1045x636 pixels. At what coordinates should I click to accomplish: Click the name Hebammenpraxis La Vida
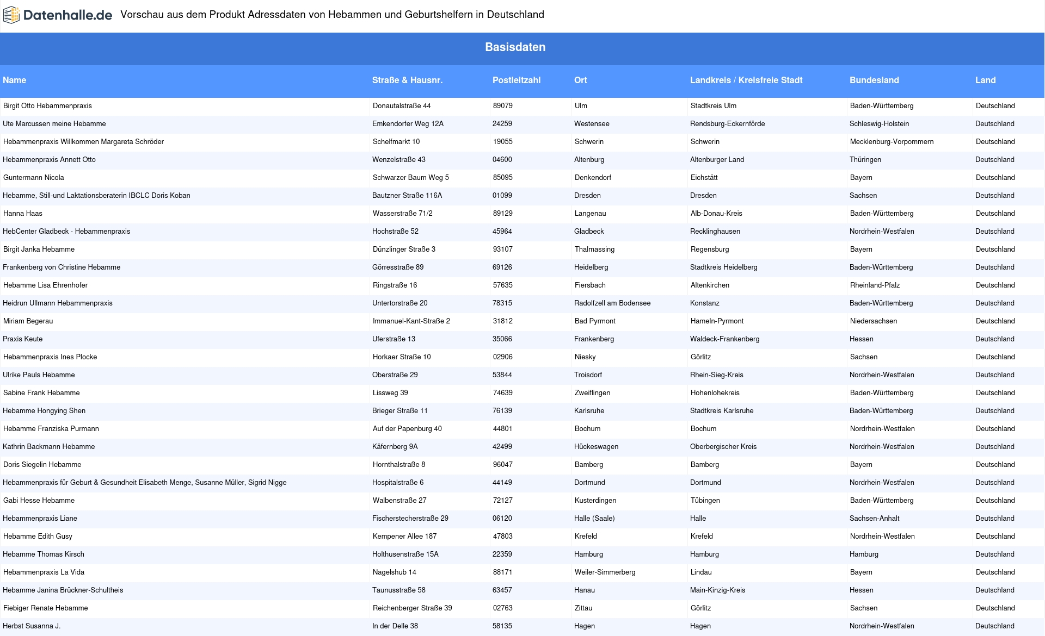[x=44, y=572]
